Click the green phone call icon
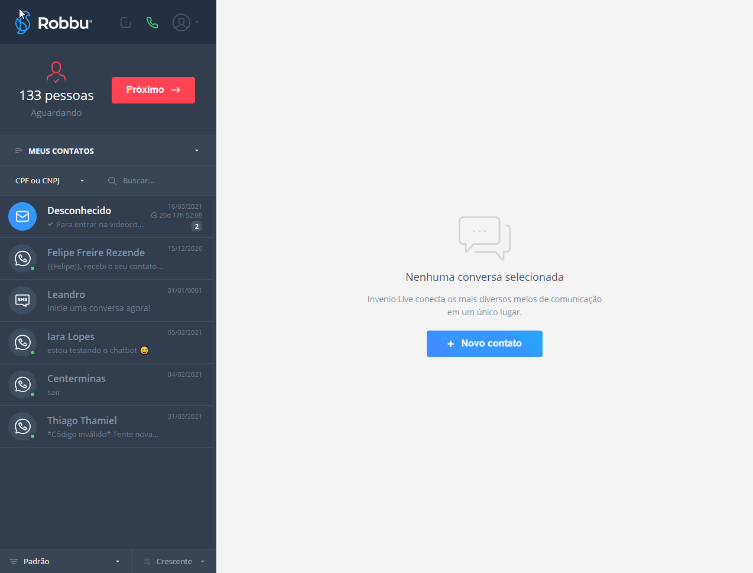This screenshot has width=753, height=573. pos(152,22)
